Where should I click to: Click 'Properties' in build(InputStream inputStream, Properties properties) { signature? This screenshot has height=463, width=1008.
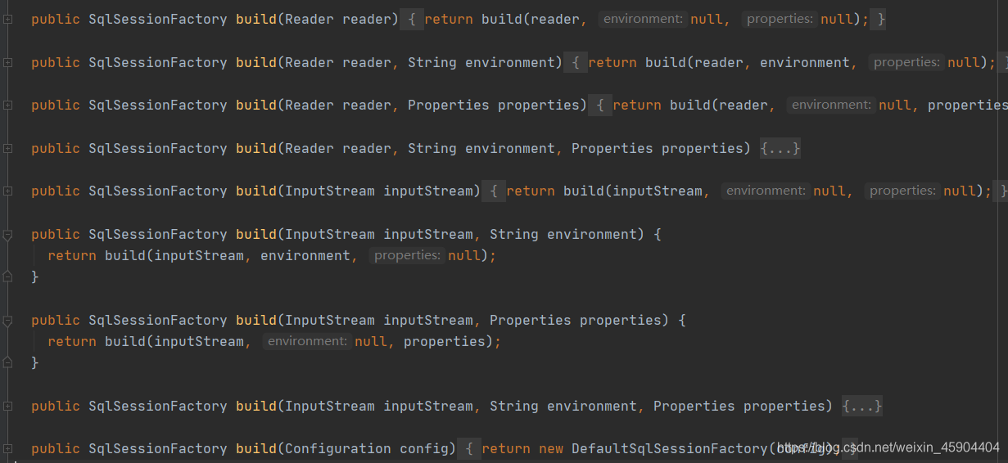point(531,321)
